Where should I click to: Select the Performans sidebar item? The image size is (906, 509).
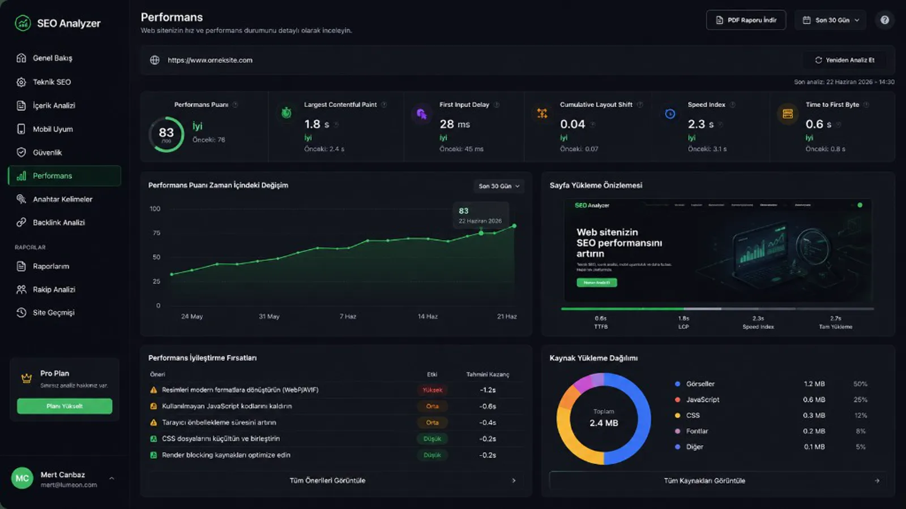(x=65, y=176)
